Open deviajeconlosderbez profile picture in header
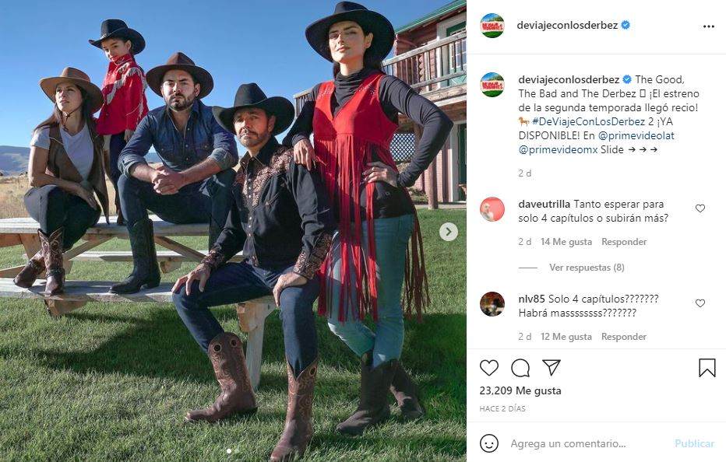 [492, 26]
